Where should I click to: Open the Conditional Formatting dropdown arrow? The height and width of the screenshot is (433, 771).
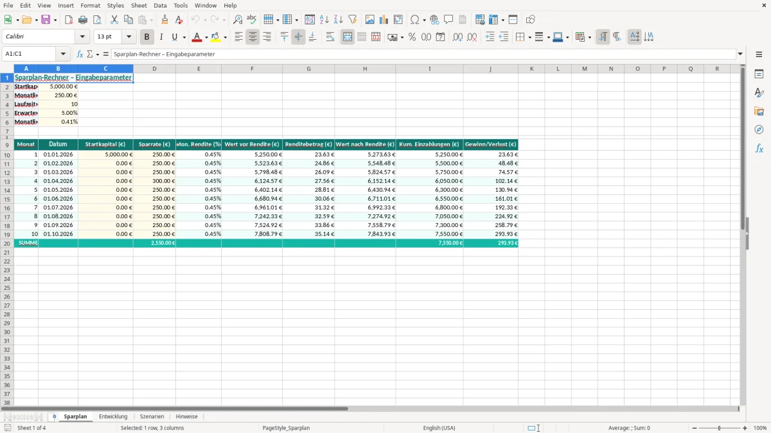point(589,37)
